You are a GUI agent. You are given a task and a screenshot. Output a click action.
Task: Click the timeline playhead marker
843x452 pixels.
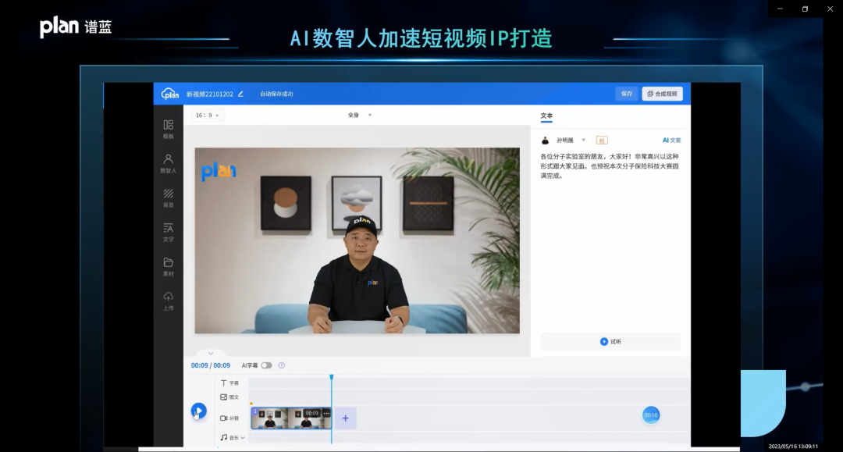pos(332,377)
